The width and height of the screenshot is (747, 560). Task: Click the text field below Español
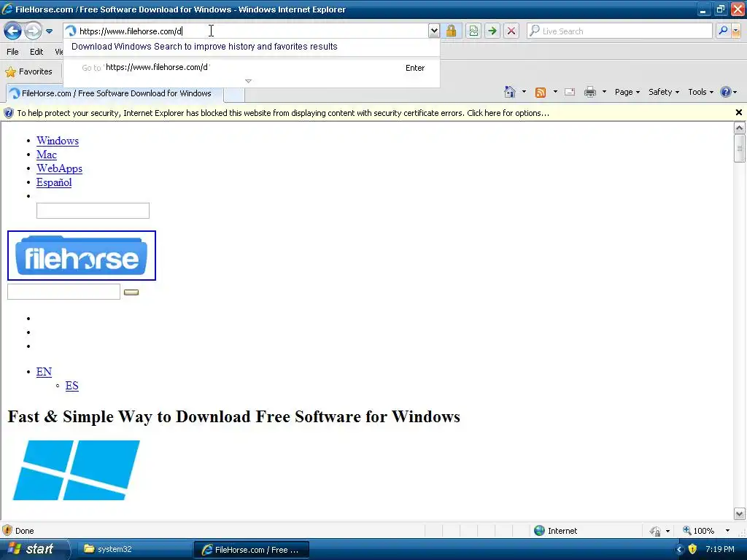tap(93, 211)
